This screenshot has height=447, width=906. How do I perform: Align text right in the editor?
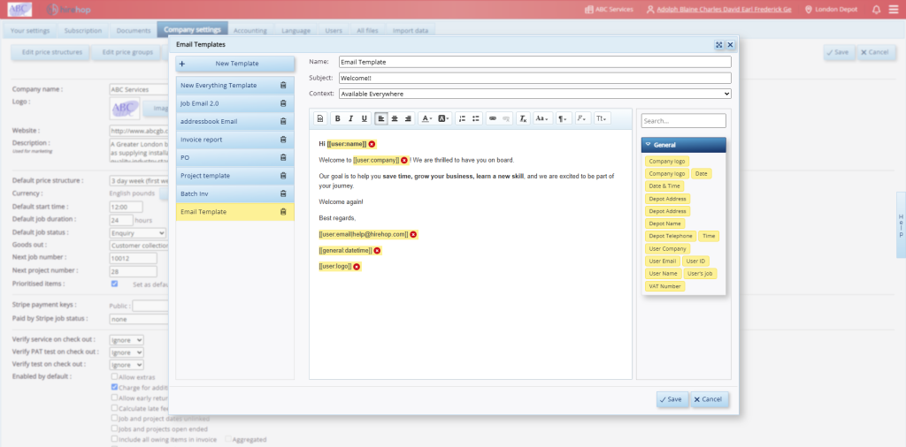pos(408,118)
